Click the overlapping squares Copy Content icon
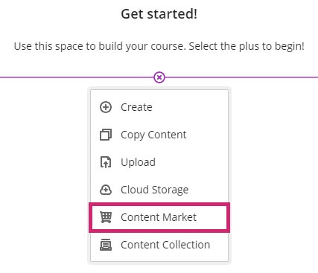The height and width of the screenshot is (273, 318). (x=106, y=135)
